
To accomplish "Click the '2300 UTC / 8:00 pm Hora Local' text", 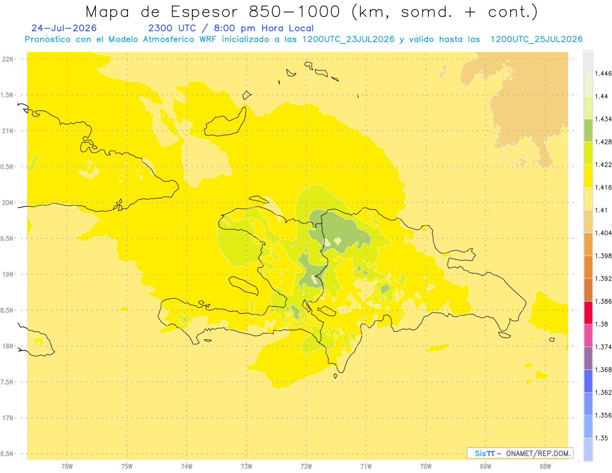I will tap(231, 28).
